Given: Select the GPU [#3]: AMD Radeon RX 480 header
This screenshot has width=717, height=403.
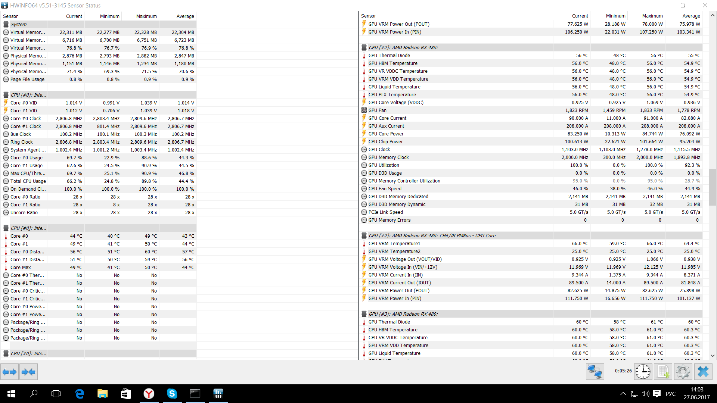Looking at the screenshot, I should pos(532,314).
